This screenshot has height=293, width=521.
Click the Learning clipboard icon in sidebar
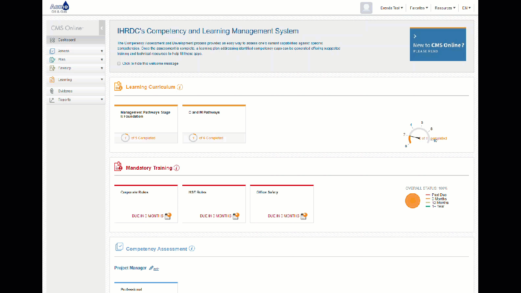pos(52,80)
